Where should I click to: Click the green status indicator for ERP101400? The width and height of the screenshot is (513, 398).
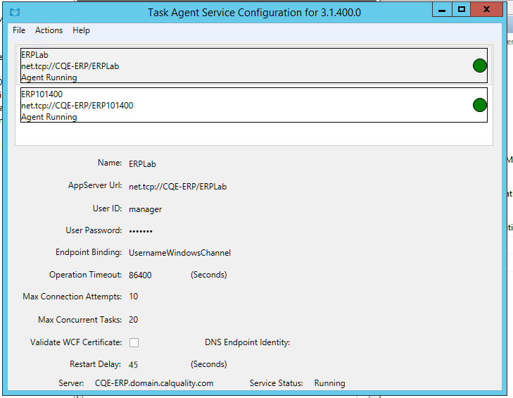[480, 105]
